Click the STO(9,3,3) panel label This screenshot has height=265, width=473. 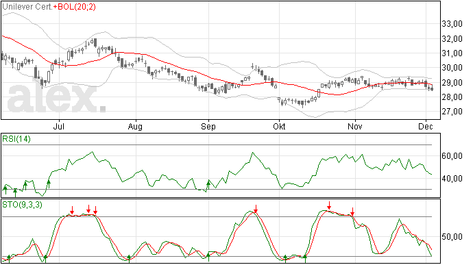point(22,205)
